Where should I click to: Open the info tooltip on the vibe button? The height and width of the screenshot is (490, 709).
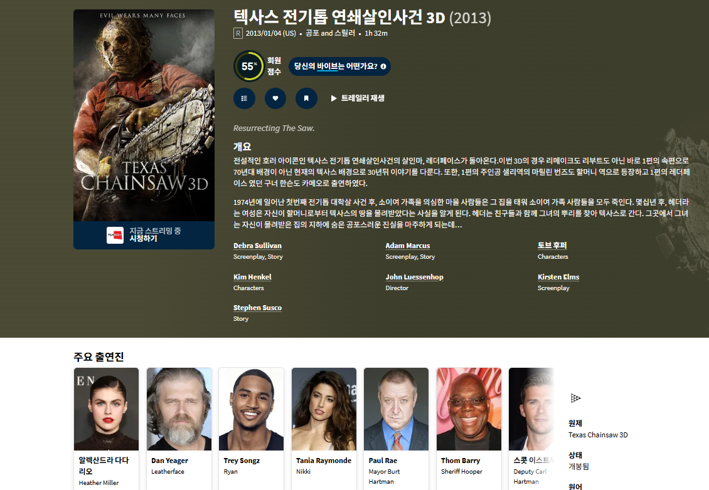pyautogui.click(x=385, y=66)
